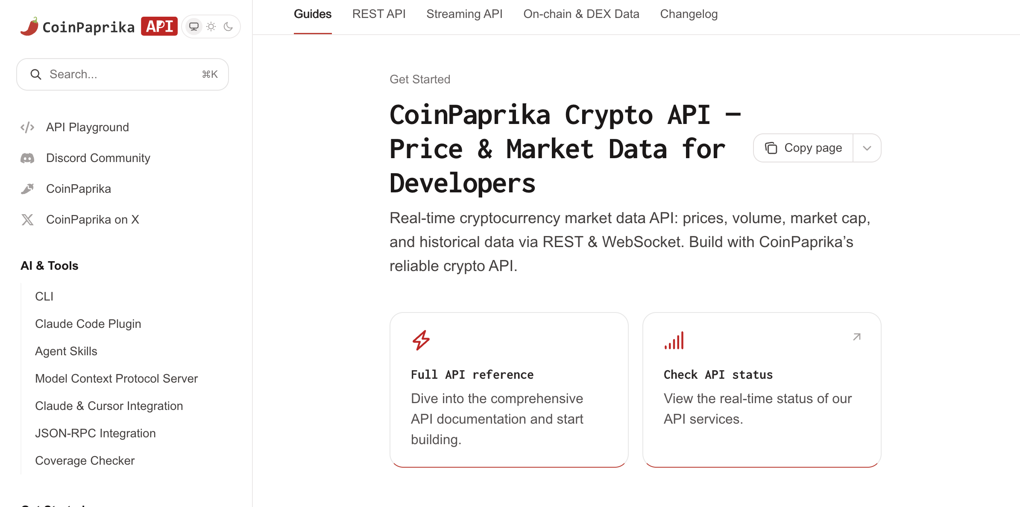Click the copy icon in Copy page

click(771, 148)
